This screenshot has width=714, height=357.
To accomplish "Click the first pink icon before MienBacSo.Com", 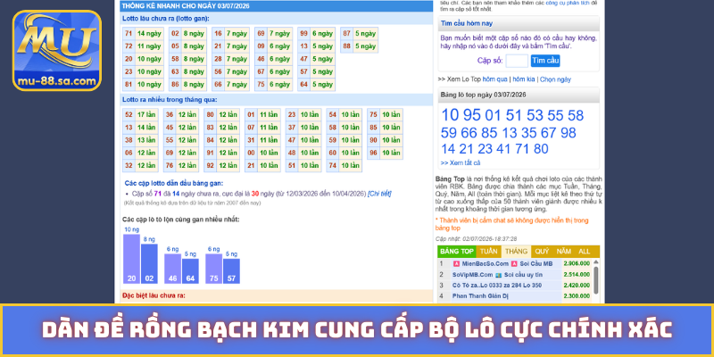I will (x=456, y=263).
